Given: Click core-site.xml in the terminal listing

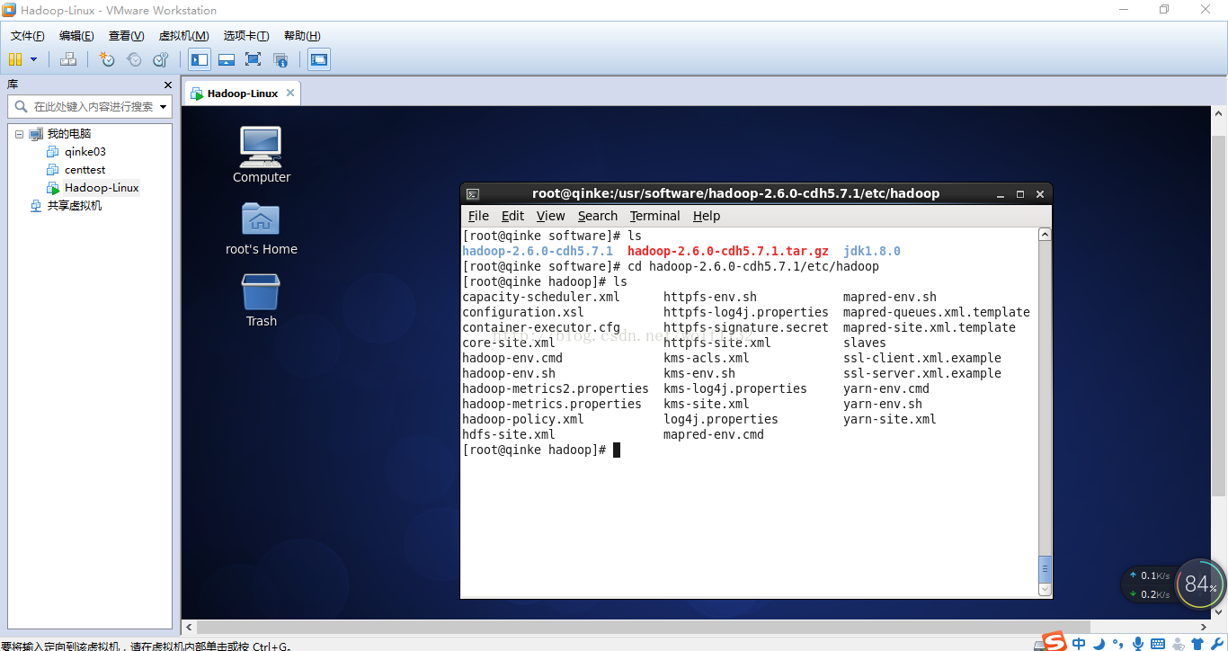Looking at the screenshot, I should tap(509, 343).
